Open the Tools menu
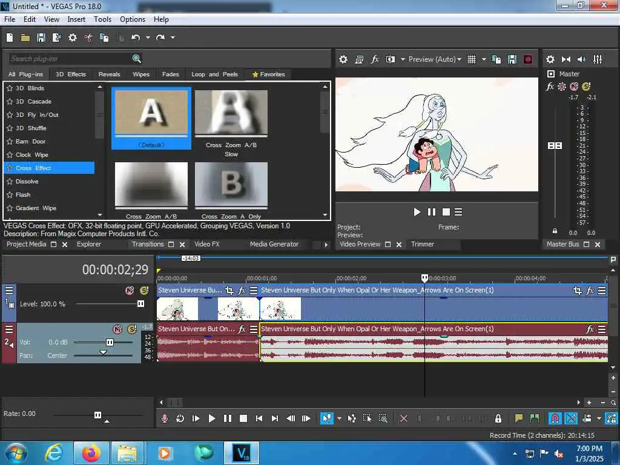 tap(102, 19)
